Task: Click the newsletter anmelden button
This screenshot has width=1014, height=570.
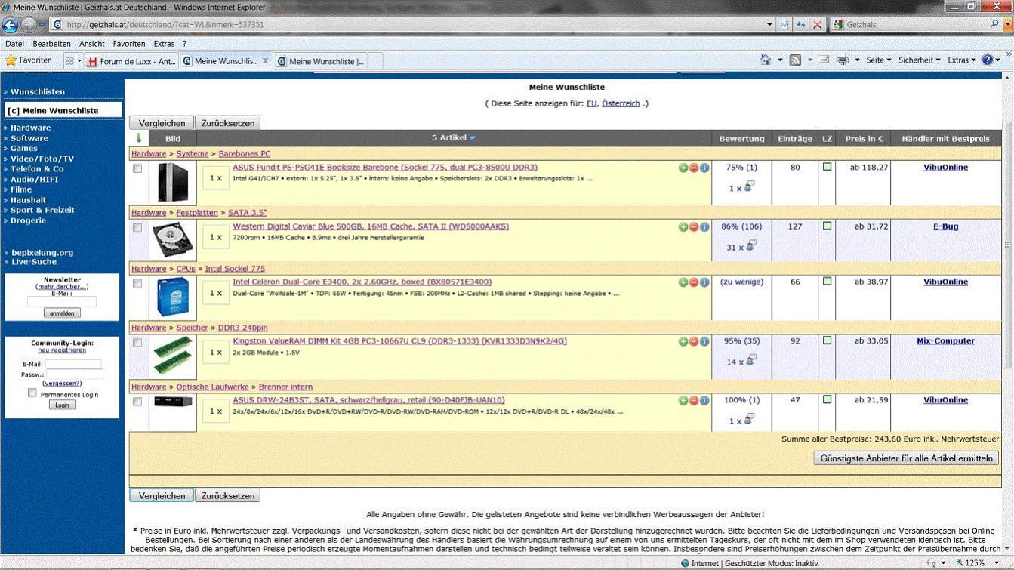Action: (x=62, y=313)
